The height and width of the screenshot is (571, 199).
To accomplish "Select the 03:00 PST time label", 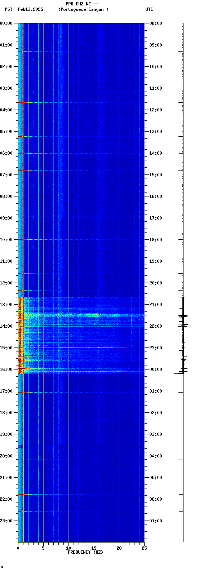I will pos(6,88).
